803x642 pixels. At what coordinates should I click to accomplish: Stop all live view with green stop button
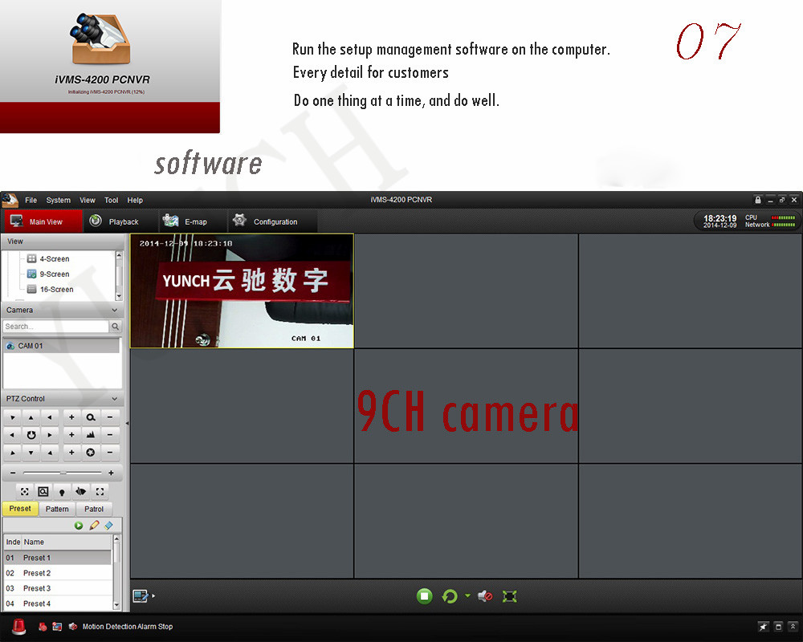(425, 596)
